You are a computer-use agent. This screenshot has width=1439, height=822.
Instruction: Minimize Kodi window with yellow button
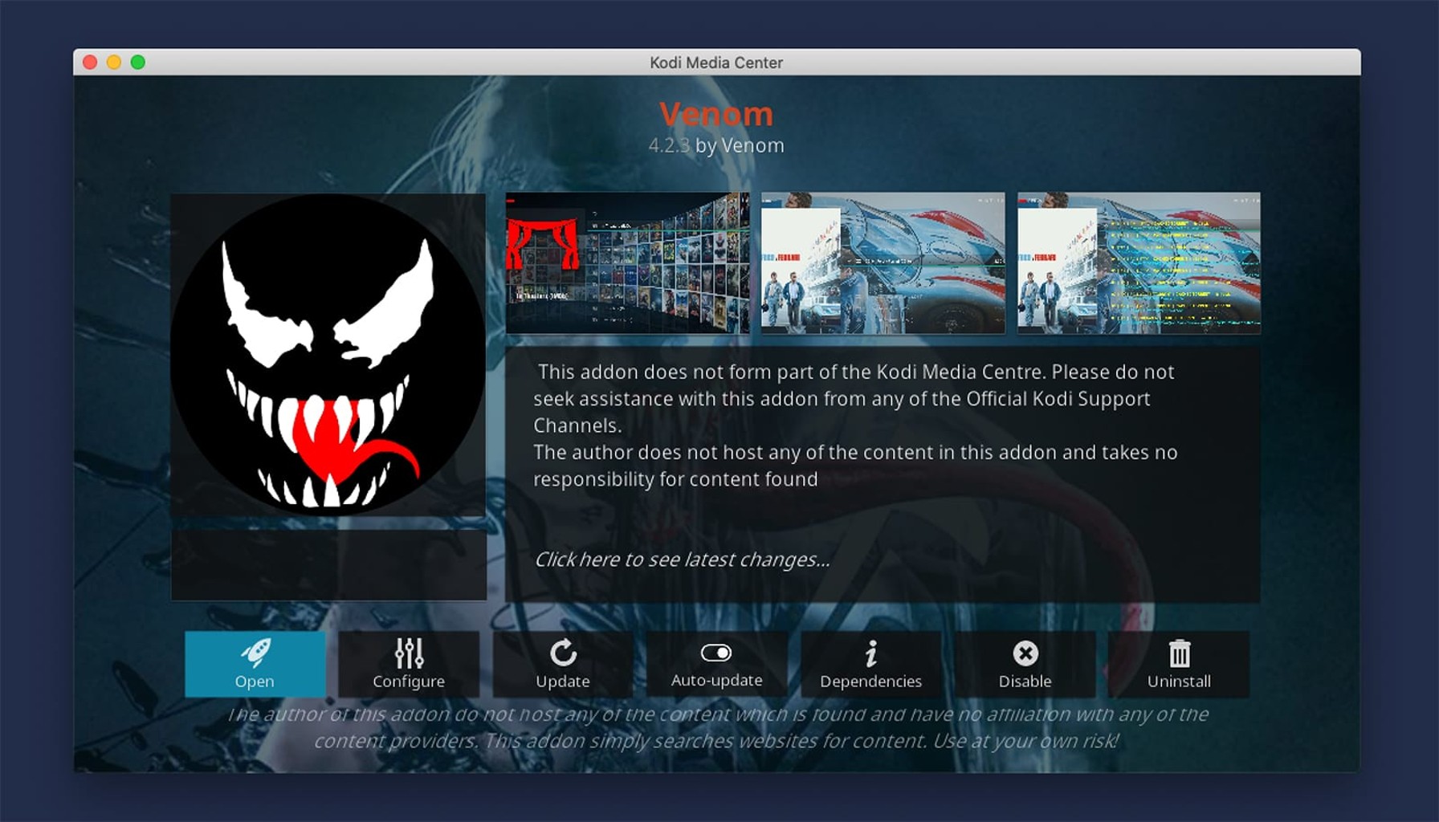coord(114,63)
